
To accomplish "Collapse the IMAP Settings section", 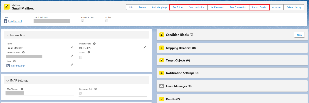I will click(x=8, y=80).
